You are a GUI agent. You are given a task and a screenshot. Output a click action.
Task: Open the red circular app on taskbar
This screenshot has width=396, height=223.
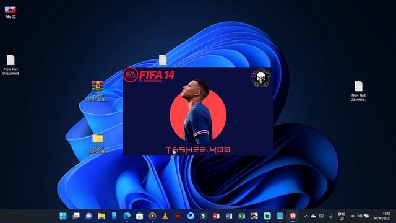pyautogui.click(x=178, y=216)
